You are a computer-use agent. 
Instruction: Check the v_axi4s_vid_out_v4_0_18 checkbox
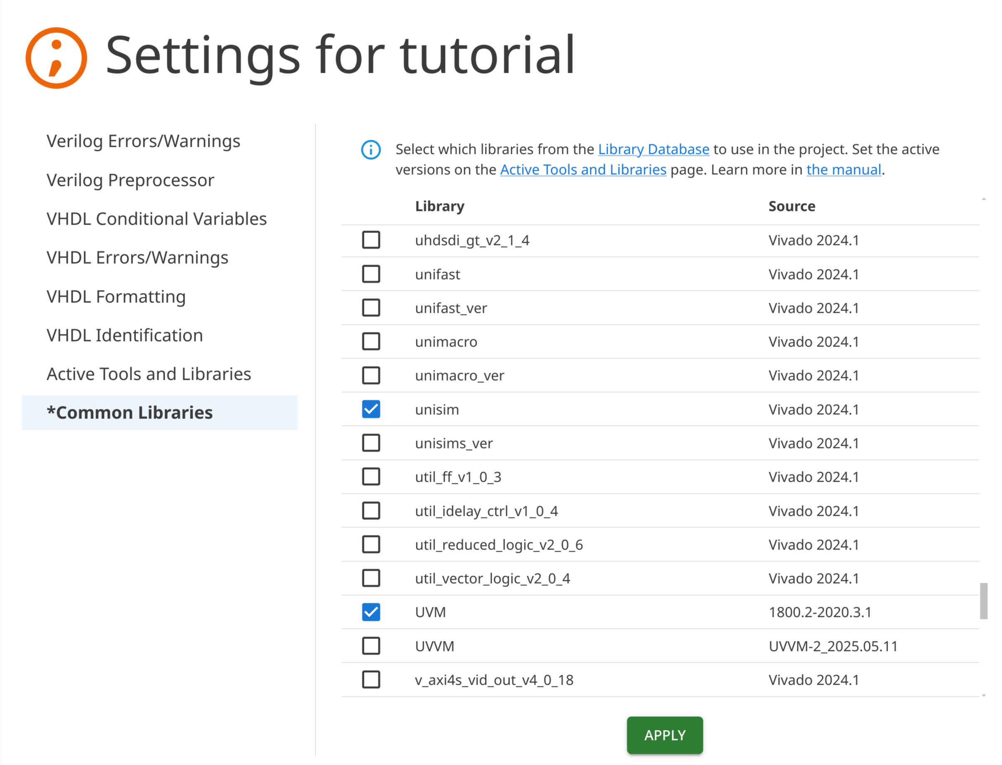click(371, 679)
